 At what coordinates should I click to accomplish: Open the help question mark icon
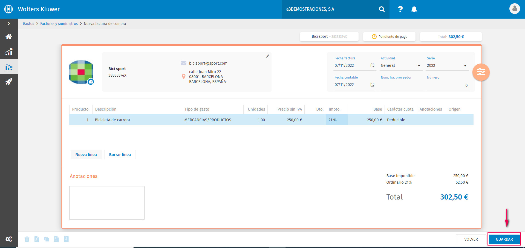400,9
